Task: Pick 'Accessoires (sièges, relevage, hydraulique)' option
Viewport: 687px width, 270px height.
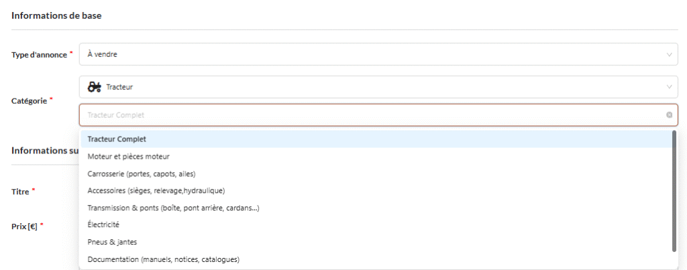Action: pyautogui.click(x=156, y=190)
